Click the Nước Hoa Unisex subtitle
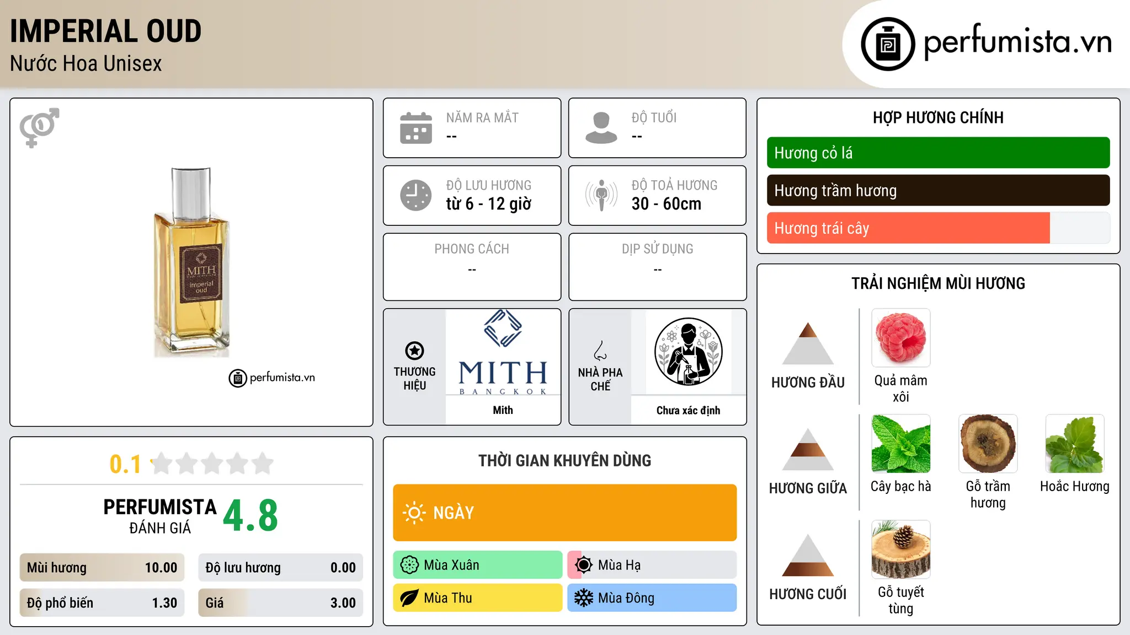 click(86, 64)
